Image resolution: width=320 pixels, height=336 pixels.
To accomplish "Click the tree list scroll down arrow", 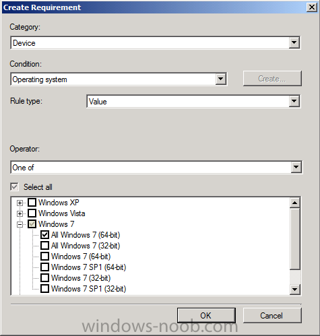I will coord(294,289).
